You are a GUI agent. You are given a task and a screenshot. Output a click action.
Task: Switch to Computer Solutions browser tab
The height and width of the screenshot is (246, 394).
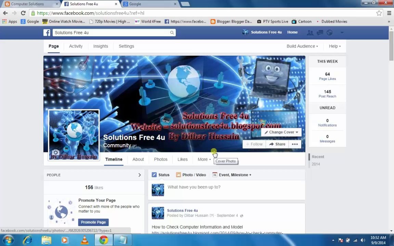pos(31,4)
